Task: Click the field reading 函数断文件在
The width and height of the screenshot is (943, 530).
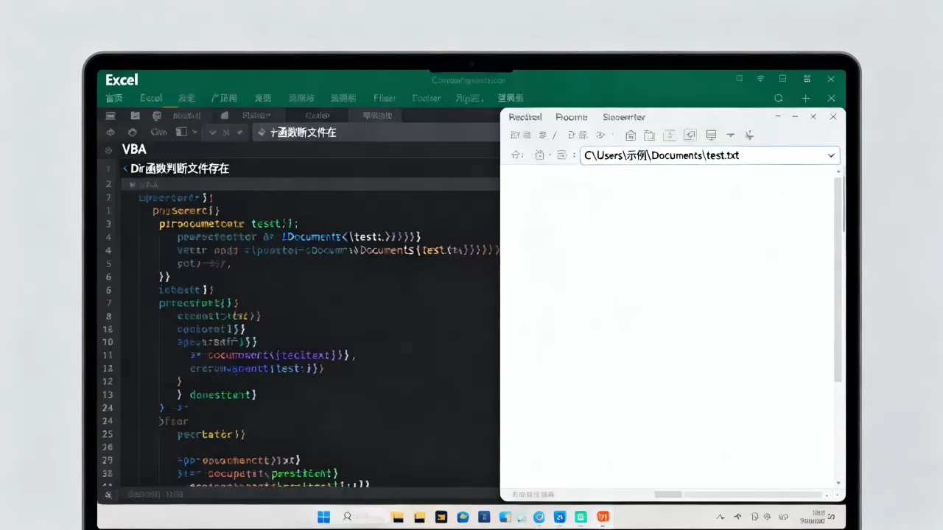Action: coord(376,132)
